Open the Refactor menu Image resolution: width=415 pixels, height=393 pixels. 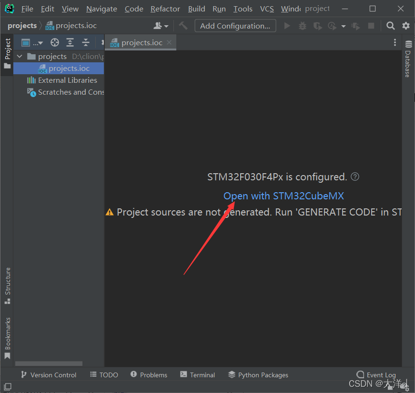tap(165, 9)
